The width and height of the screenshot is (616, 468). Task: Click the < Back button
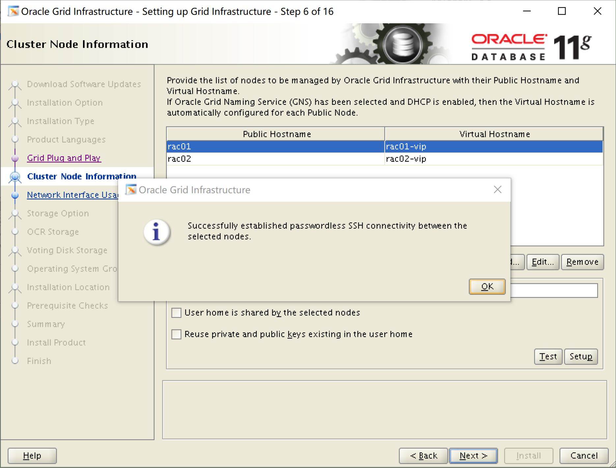pos(423,456)
